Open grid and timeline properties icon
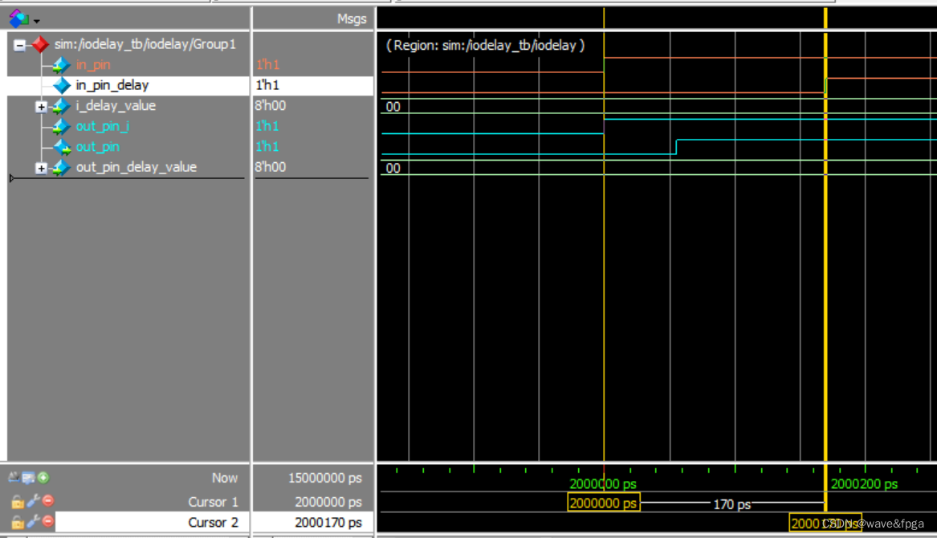 [28, 478]
